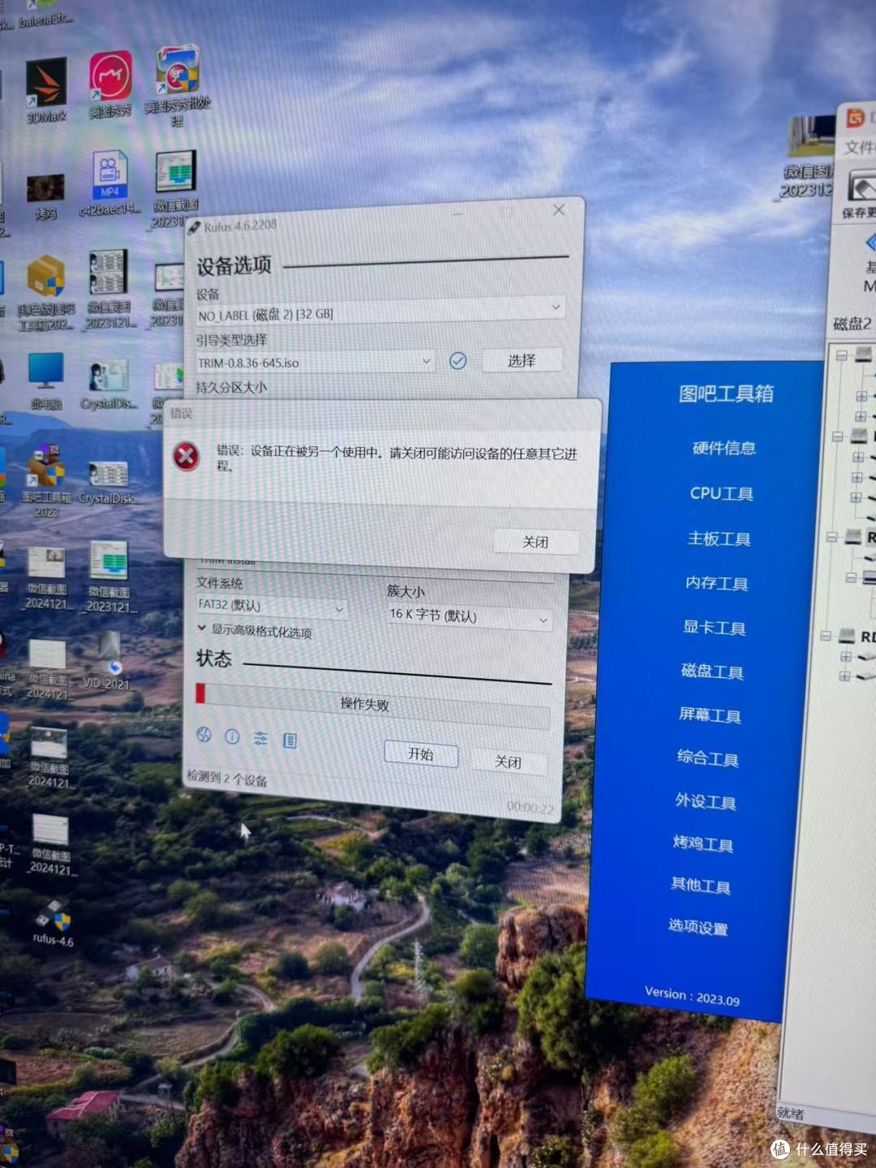Close the Rufus window with X
Screen dimensions: 876x1168
[x=559, y=210]
